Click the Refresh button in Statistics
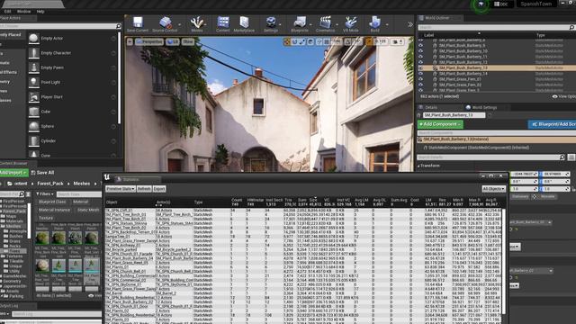 click(x=144, y=189)
